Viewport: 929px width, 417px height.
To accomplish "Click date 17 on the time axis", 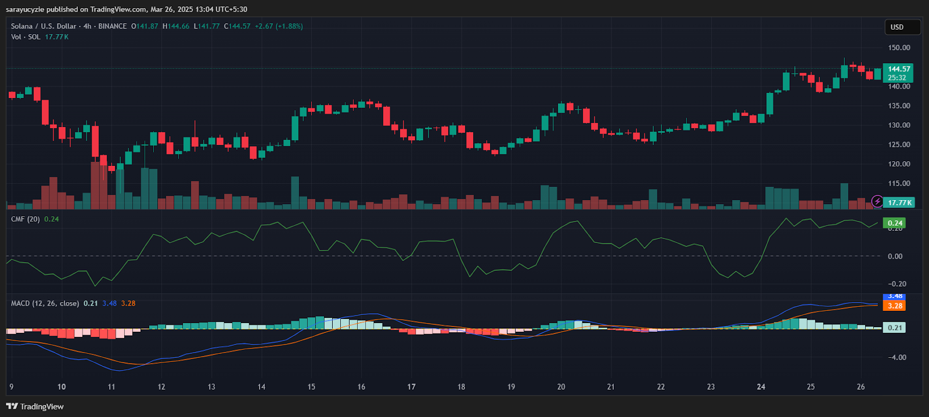I will pyautogui.click(x=411, y=387).
